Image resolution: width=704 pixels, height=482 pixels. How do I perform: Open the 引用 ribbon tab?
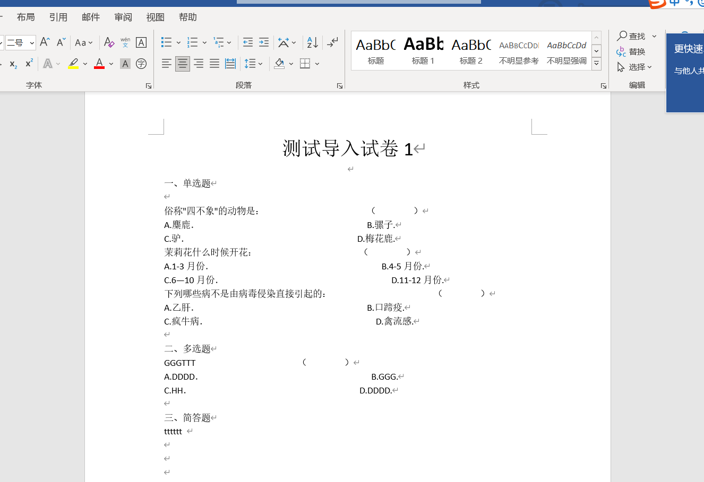pyautogui.click(x=58, y=17)
